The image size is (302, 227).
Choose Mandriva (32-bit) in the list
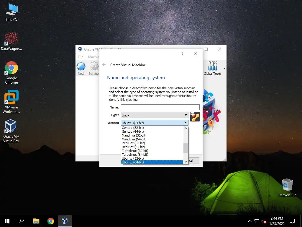pyautogui.click(x=152, y=135)
